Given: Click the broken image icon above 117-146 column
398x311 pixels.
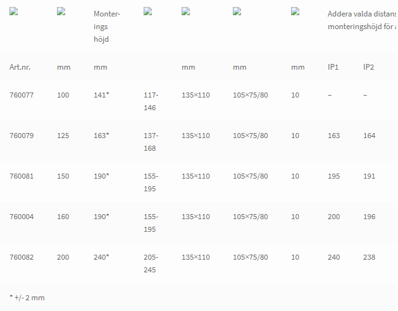Looking at the screenshot, I should [147, 11].
